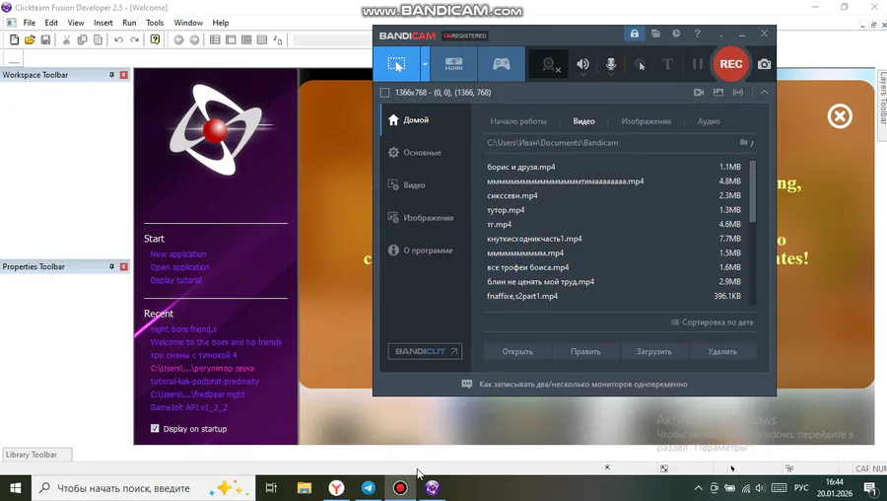Screen dimensions: 887x501
Task: Click the BANDICUT link button
Action: point(425,351)
